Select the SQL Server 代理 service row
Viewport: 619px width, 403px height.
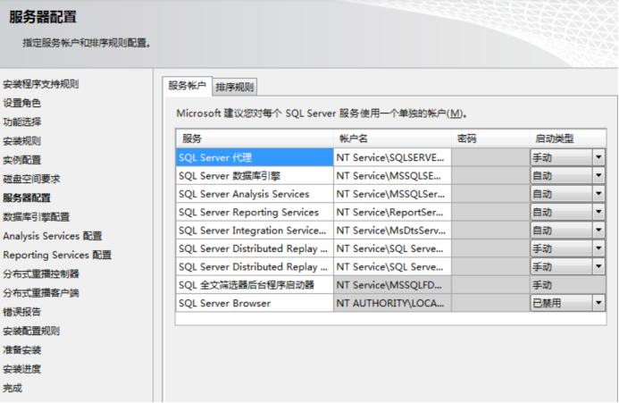[254, 157]
